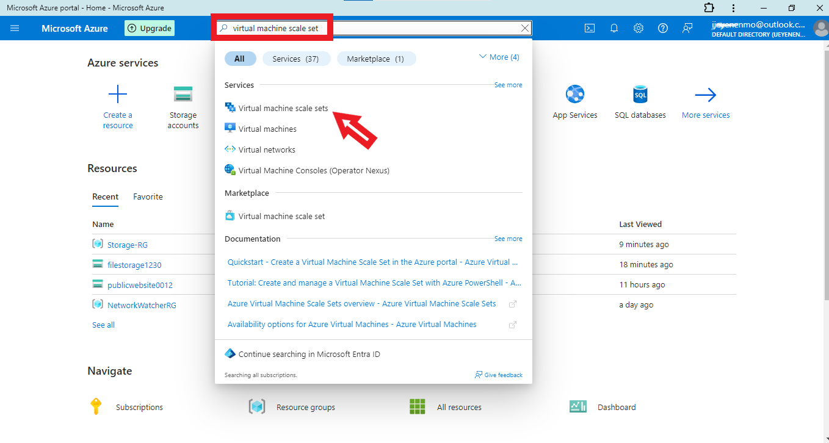Screen dimensions: 829x443
Task: Open Quickstart Create a Virtual Machine Scale Set doc
Action: point(373,262)
